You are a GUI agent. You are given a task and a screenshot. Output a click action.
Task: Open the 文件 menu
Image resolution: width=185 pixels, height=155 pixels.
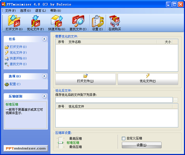(10, 11)
